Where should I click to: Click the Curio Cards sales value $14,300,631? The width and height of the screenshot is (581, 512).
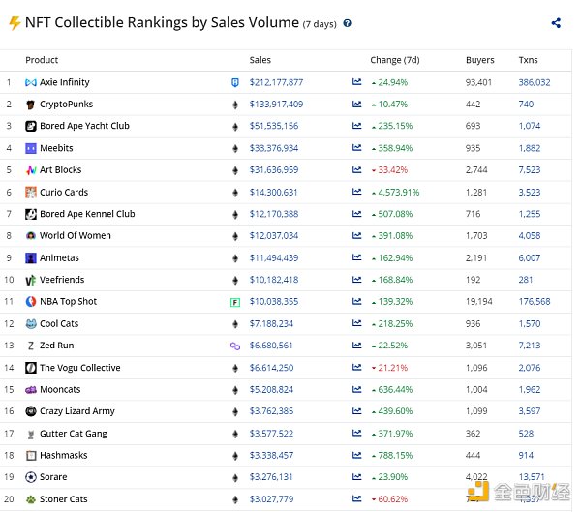tap(274, 192)
